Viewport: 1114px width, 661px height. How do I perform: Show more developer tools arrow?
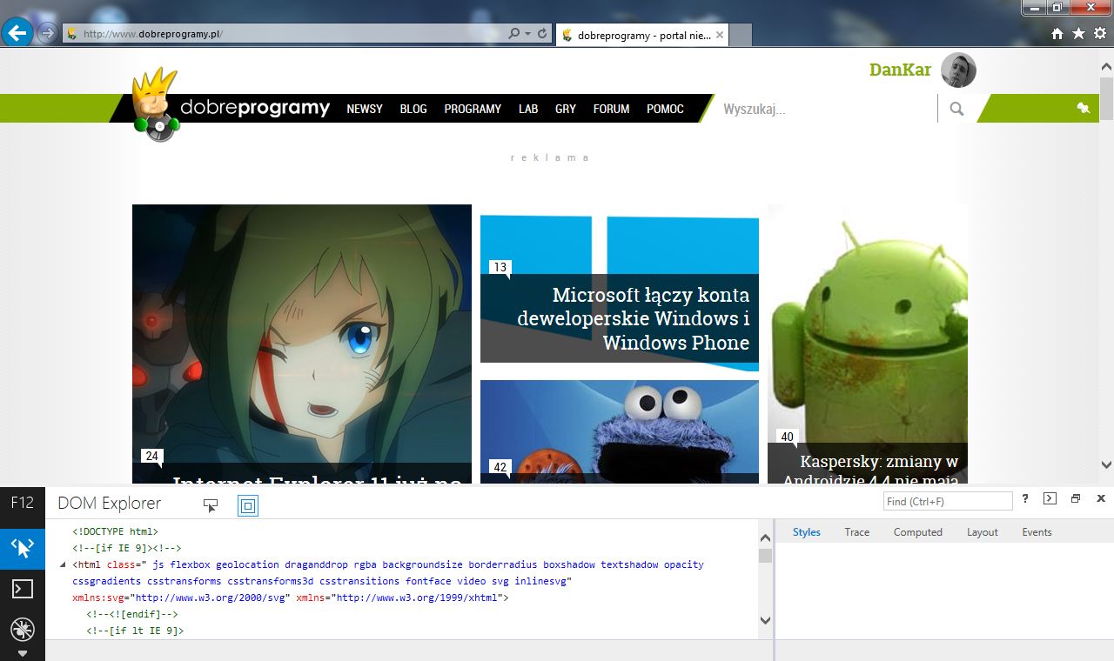point(23,653)
